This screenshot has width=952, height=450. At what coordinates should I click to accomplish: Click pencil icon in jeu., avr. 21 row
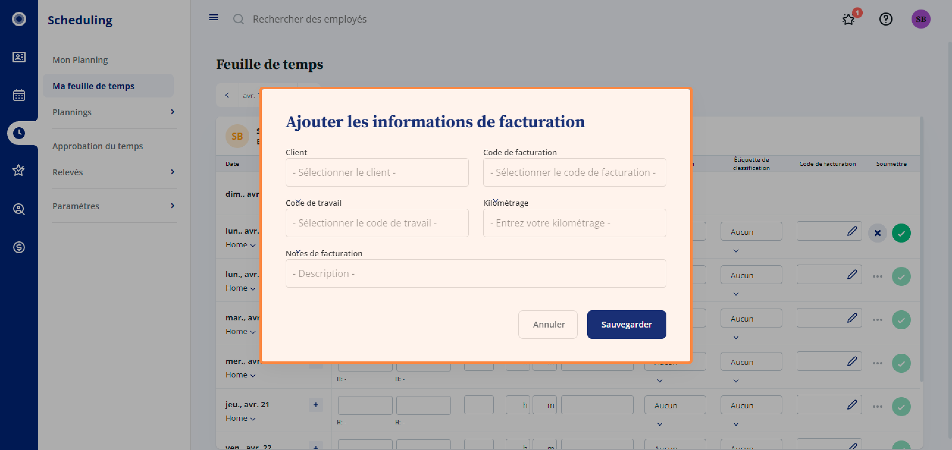pos(852,405)
